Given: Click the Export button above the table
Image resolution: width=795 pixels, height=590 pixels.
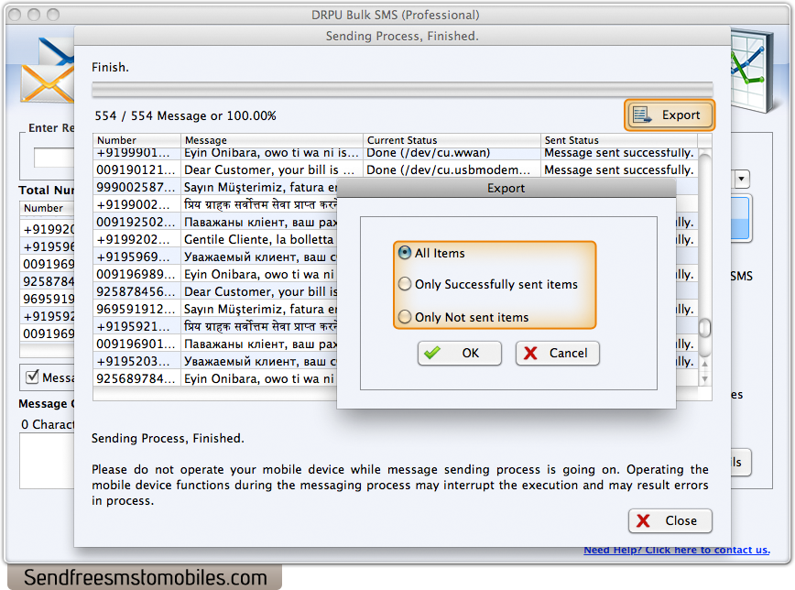Looking at the screenshot, I should click(670, 115).
